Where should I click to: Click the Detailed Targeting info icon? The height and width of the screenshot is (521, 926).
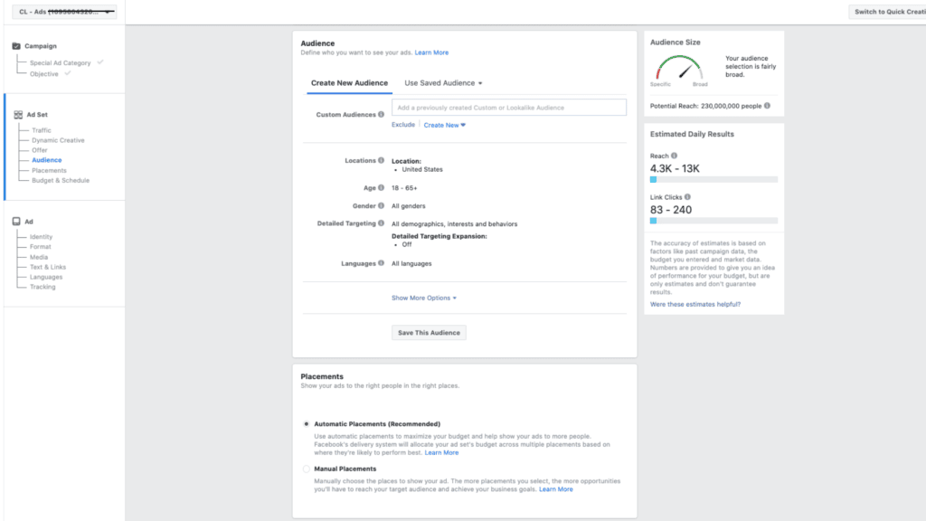(x=381, y=223)
